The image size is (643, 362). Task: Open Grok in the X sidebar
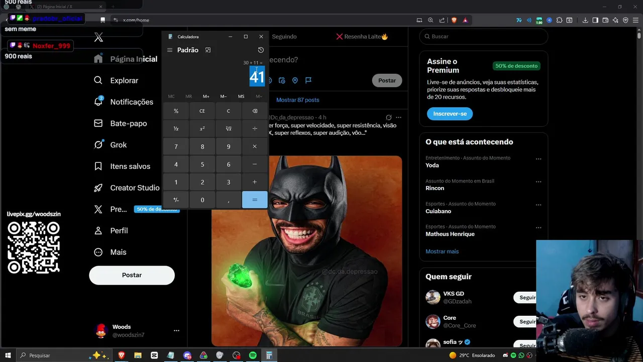coord(111,145)
